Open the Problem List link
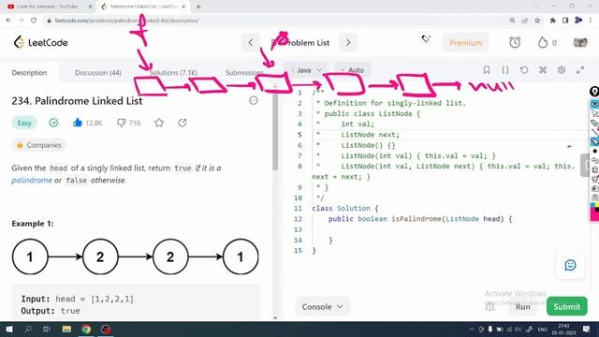The width and height of the screenshot is (599, 337). 299,43
